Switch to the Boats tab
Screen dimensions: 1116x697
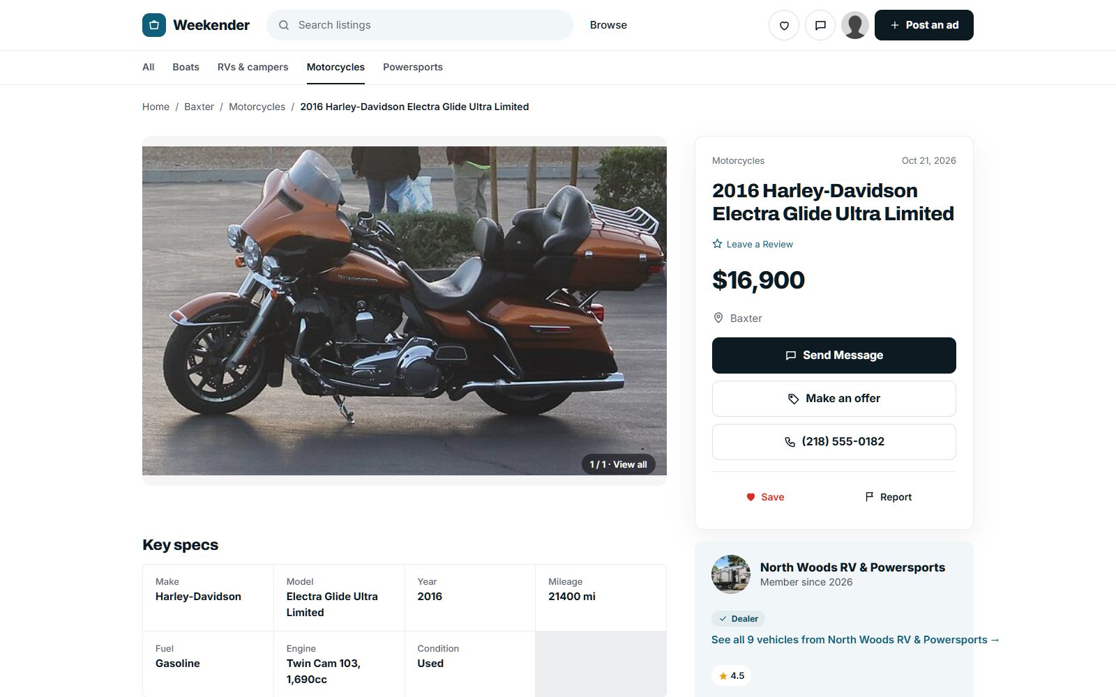tap(186, 67)
